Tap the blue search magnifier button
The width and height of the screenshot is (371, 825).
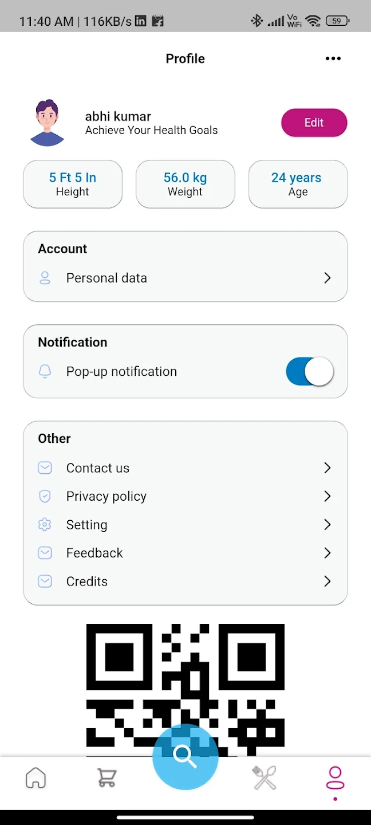point(185,756)
